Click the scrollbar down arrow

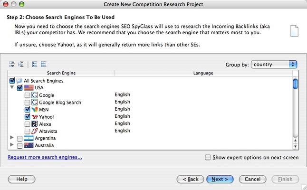coord(296,146)
